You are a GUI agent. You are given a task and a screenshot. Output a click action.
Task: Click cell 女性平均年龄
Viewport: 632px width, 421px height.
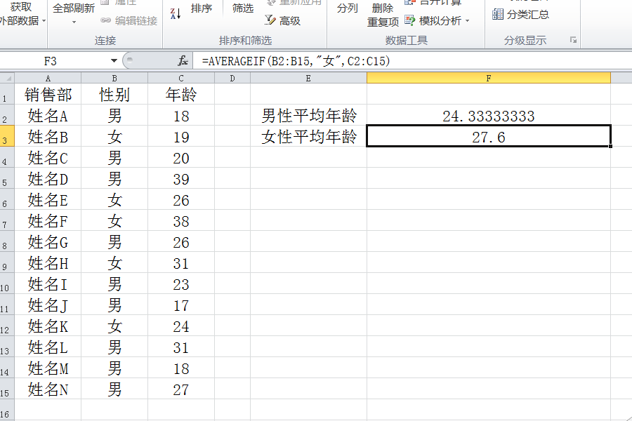click(x=308, y=136)
